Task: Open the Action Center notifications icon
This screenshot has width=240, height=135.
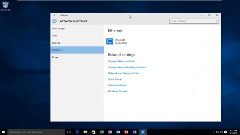Action: tap(225, 132)
